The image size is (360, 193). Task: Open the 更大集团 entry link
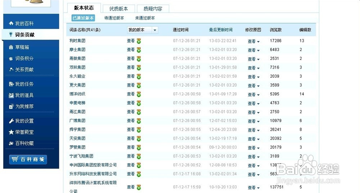(77, 85)
